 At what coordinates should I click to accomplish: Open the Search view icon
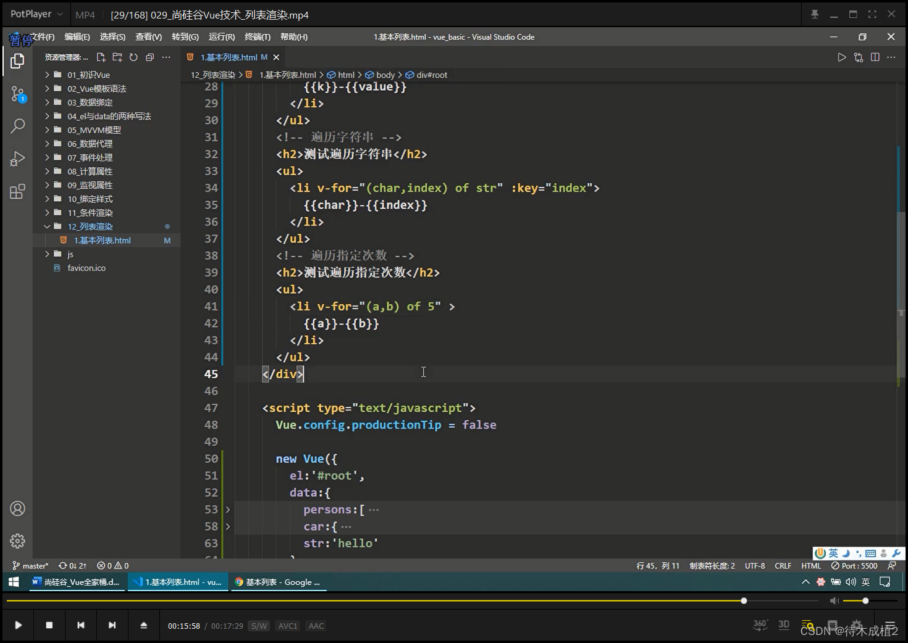coord(17,126)
